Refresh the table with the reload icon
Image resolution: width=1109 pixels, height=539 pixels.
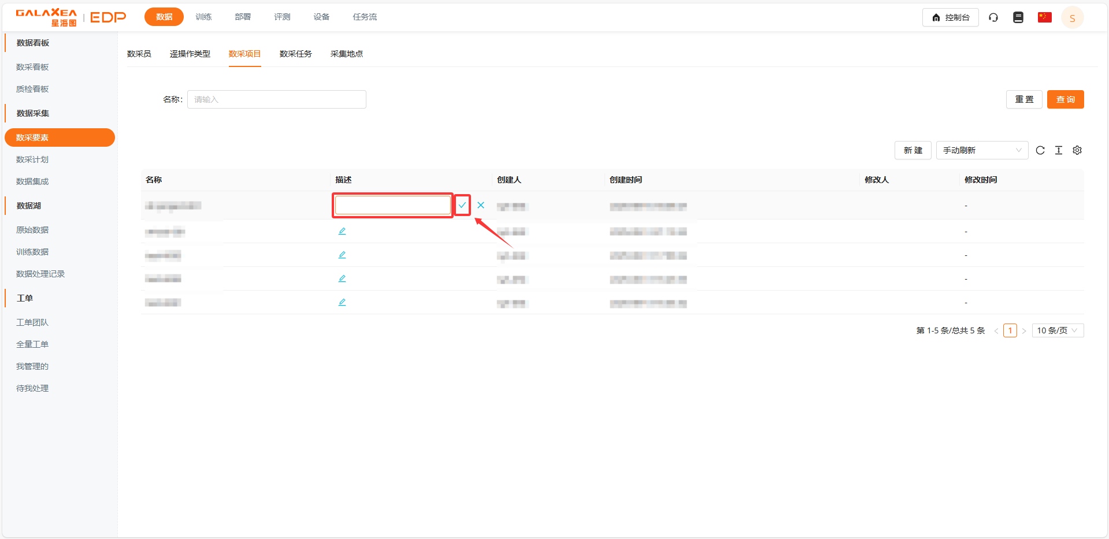1040,150
